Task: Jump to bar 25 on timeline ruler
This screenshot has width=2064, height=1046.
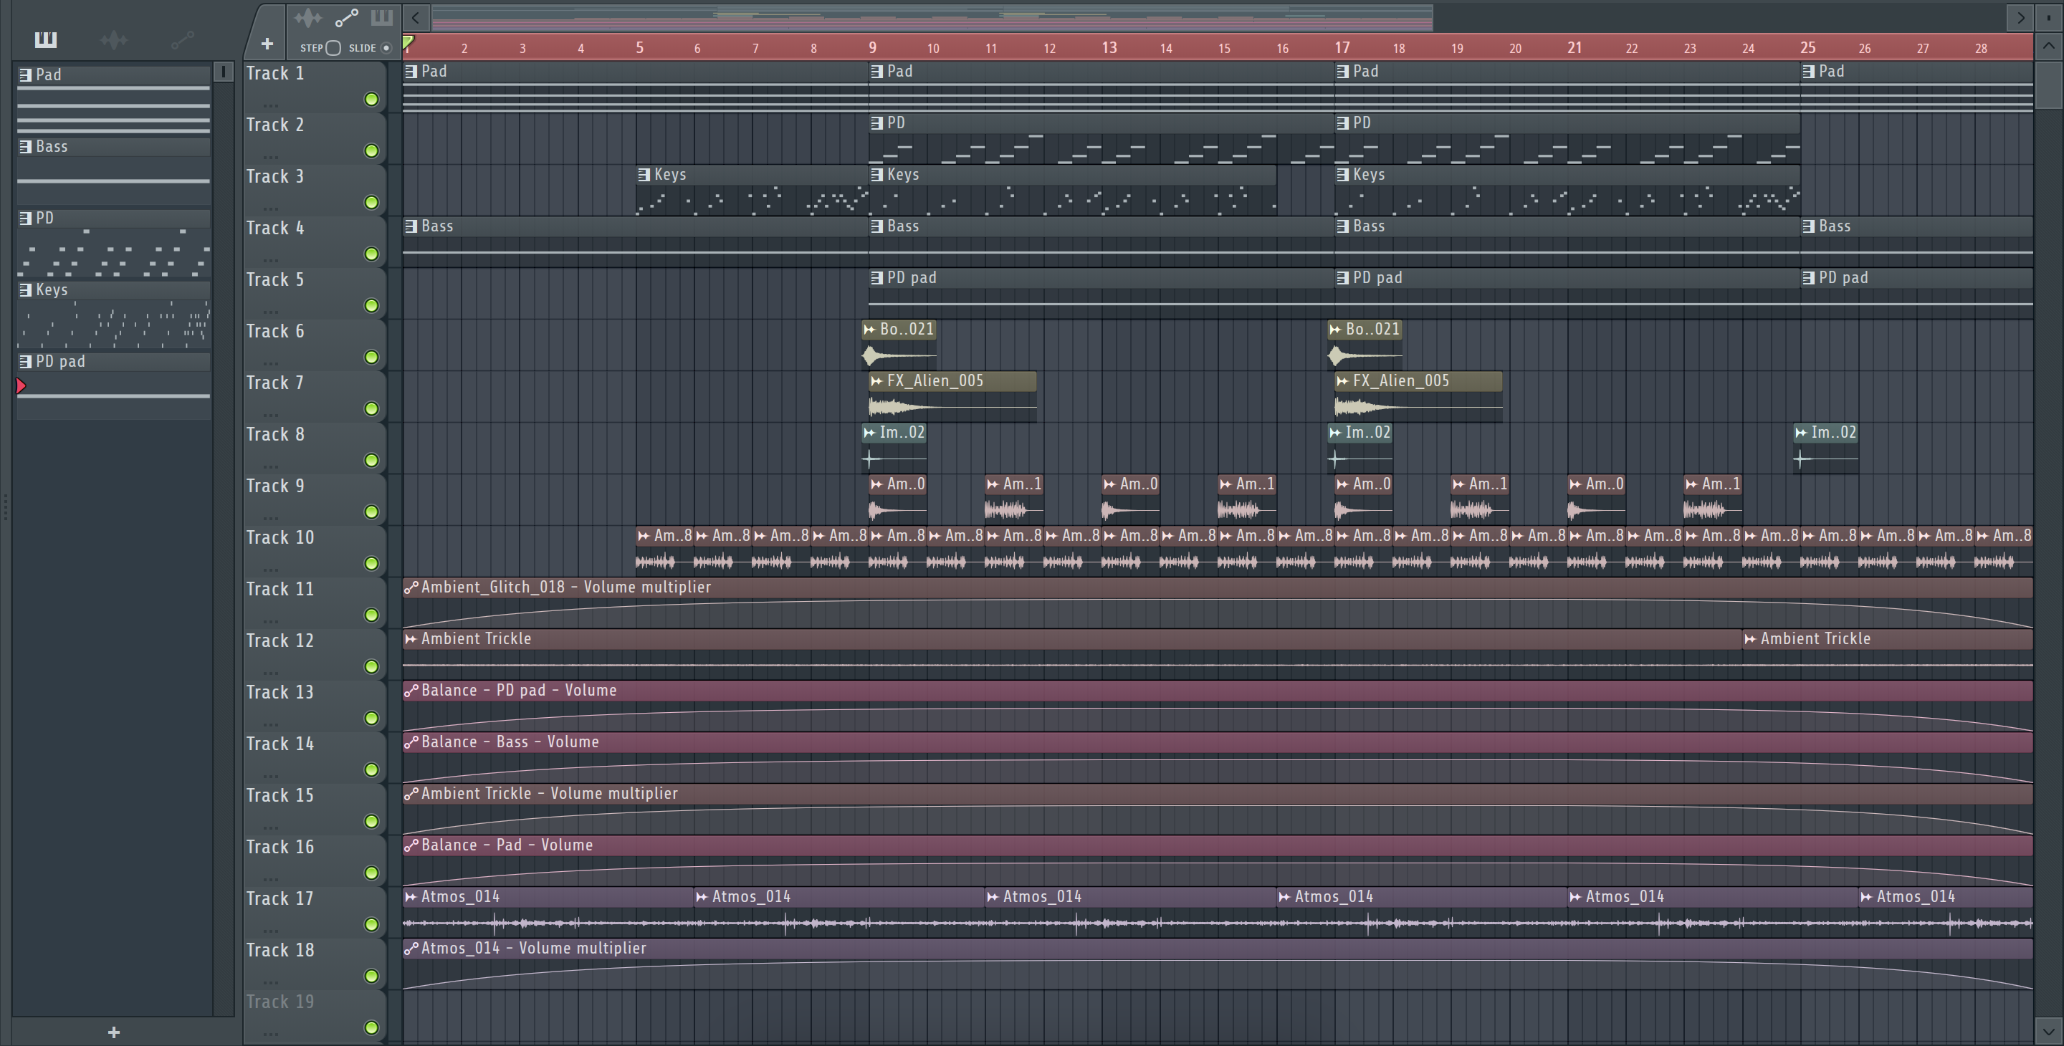Action: click(x=1807, y=47)
